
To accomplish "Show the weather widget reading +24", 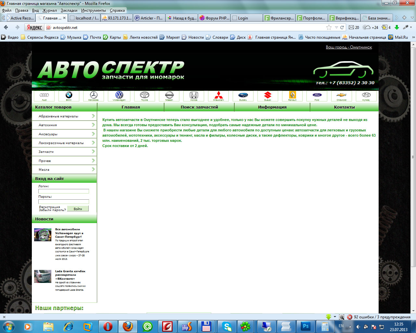I will coord(370,28).
